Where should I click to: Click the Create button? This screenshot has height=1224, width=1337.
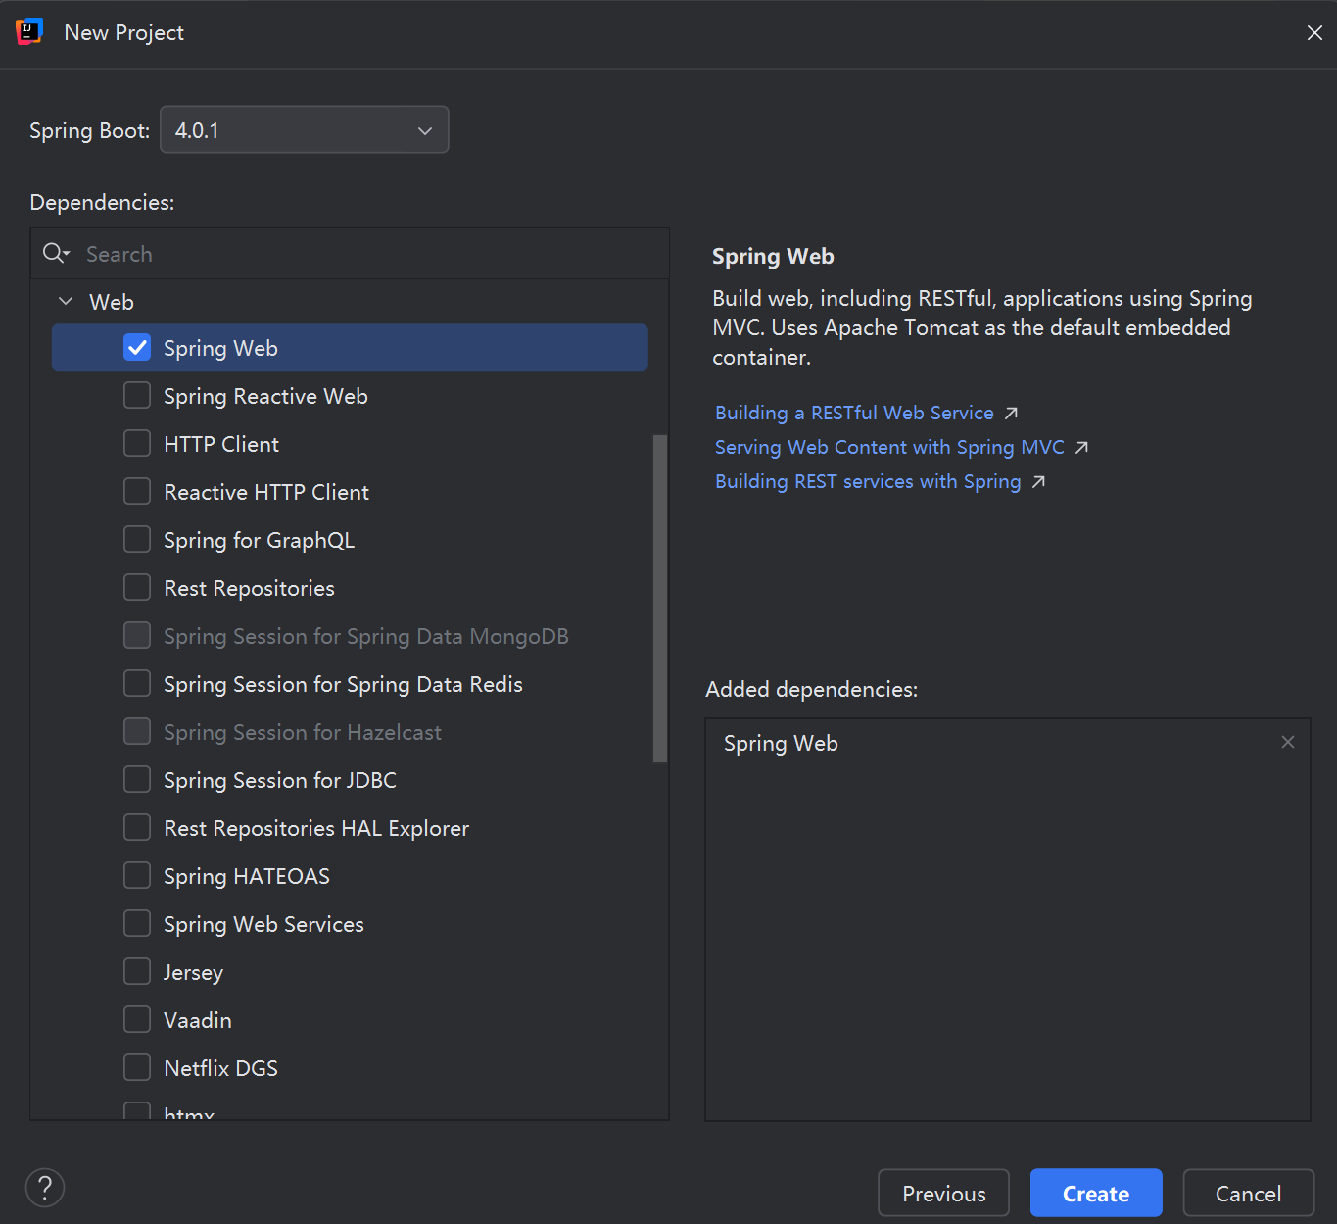(x=1096, y=1194)
